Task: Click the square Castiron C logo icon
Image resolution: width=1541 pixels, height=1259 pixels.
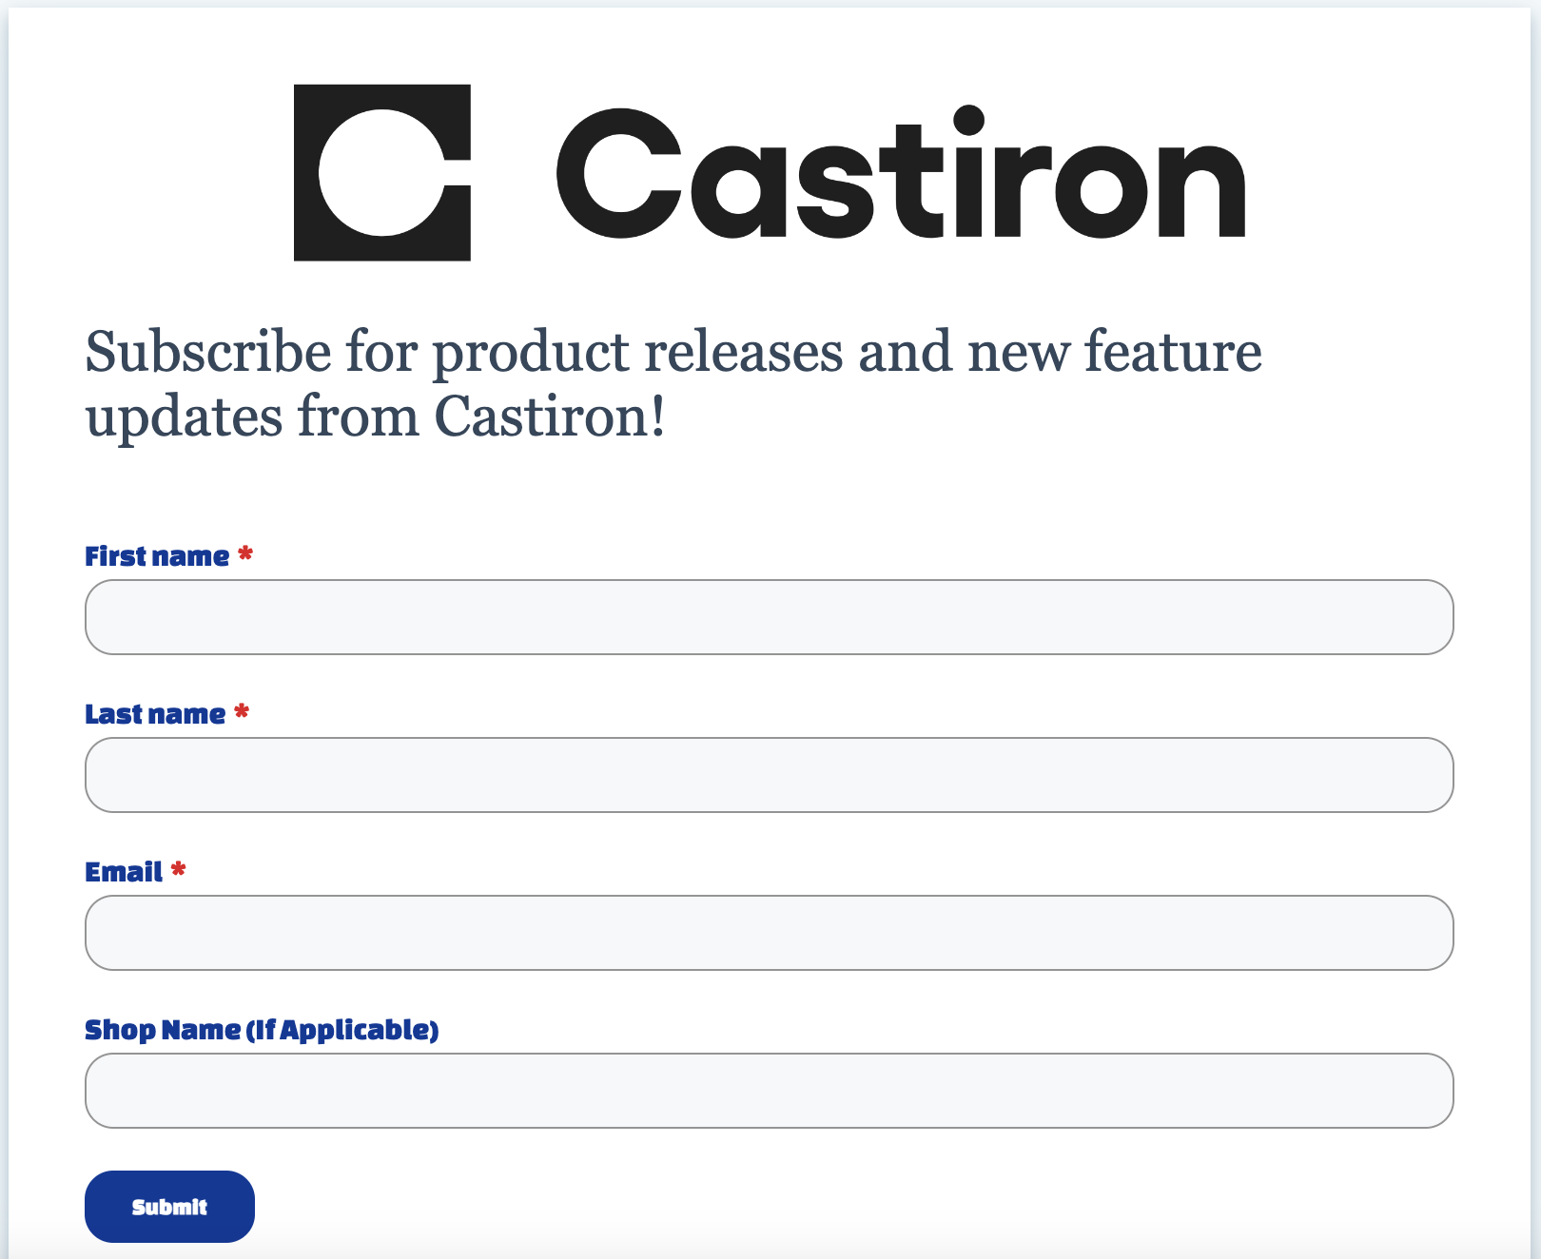Action: [x=381, y=172]
